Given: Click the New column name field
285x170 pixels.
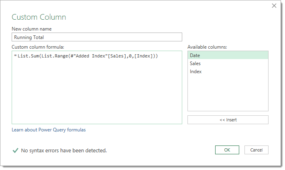Looking at the screenshot, I should pyautogui.click(x=97, y=37).
